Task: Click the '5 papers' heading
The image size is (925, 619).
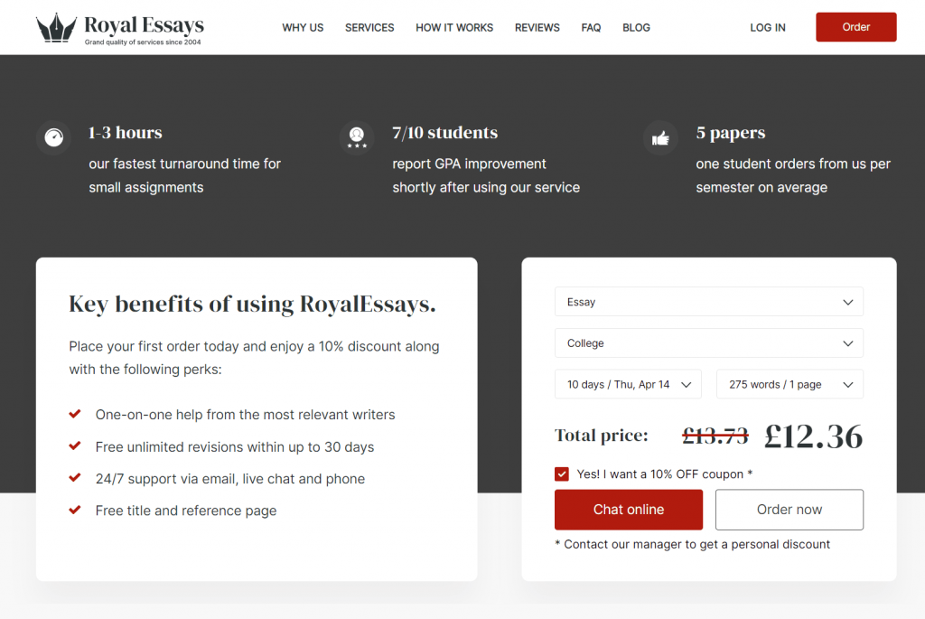Action: click(730, 134)
